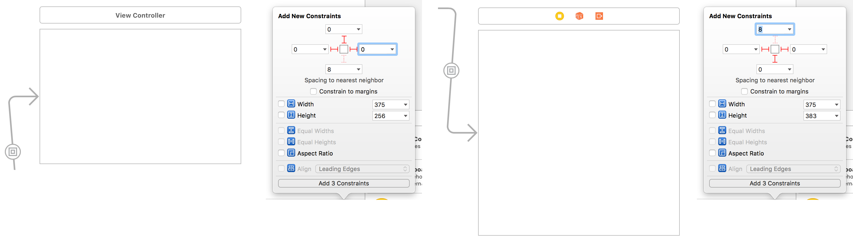853x241 pixels.
Task: Toggle leading red constraint strut in right popup
Action: (x=765, y=49)
